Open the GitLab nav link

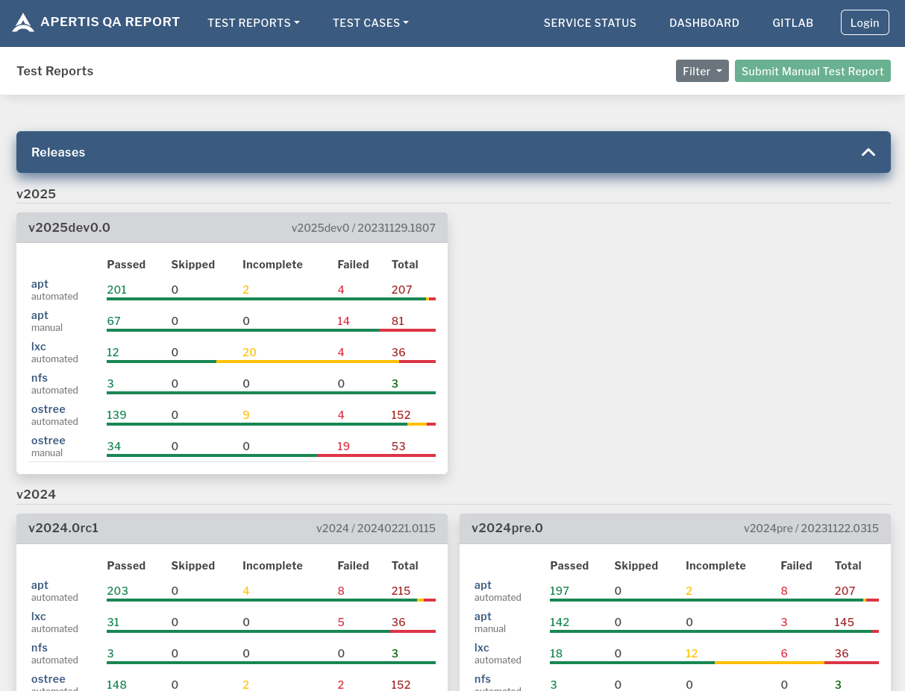click(792, 23)
